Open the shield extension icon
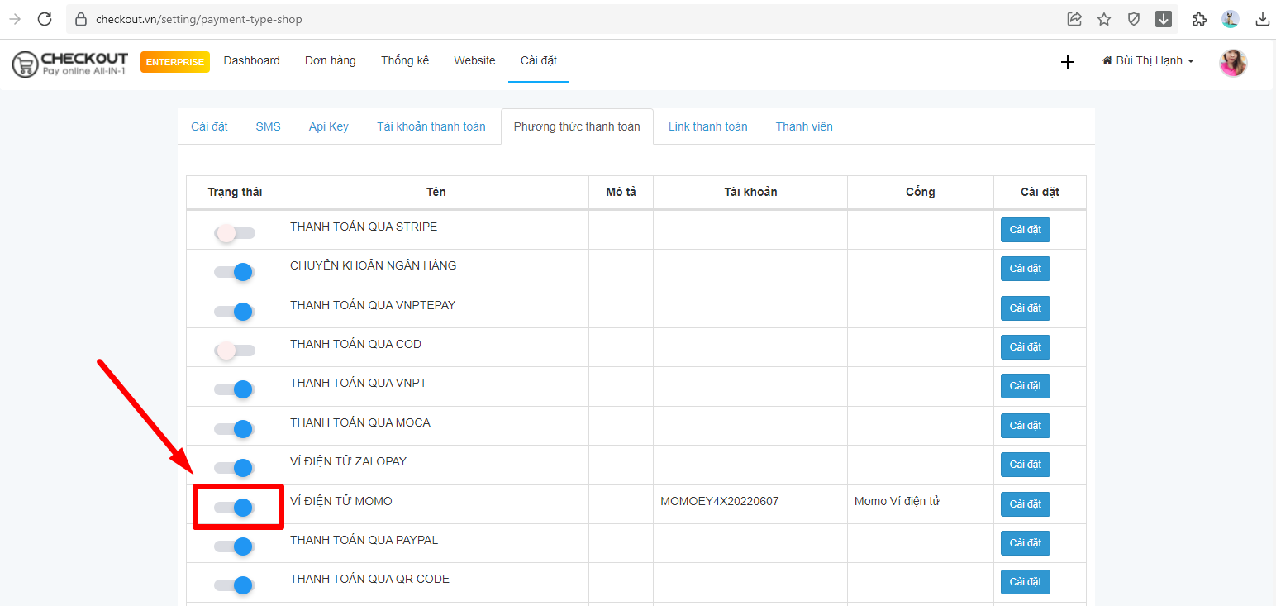The width and height of the screenshot is (1276, 606). 1134,19
